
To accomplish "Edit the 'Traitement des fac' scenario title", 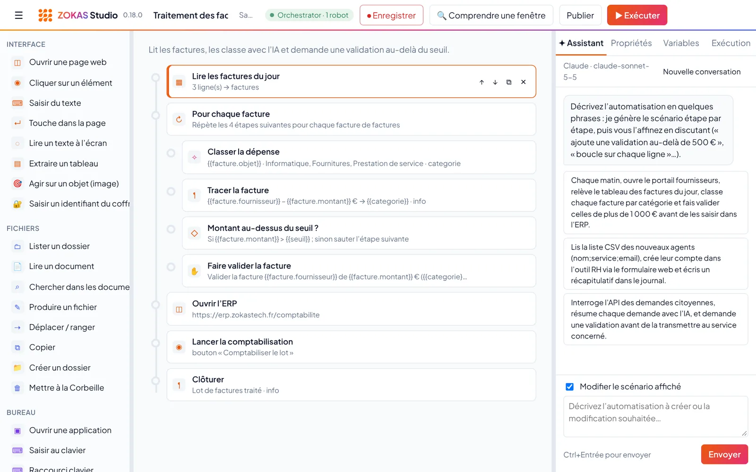I will (191, 15).
